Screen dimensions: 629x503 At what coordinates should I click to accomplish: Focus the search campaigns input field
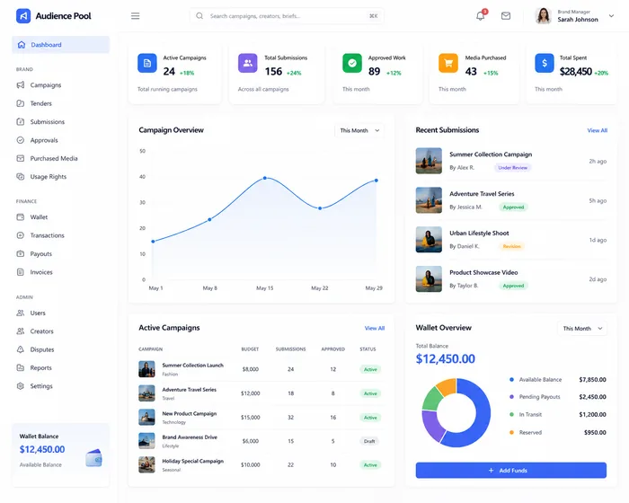point(287,16)
